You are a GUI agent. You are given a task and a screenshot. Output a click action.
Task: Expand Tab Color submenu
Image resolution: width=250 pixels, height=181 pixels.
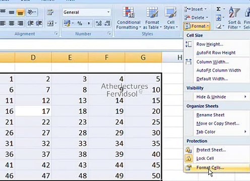(217, 132)
